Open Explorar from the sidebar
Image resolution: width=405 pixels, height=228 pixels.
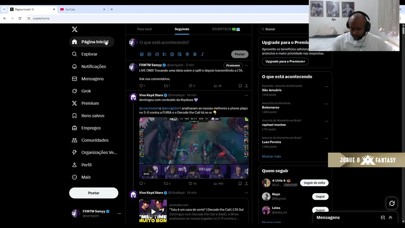(85, 54)
